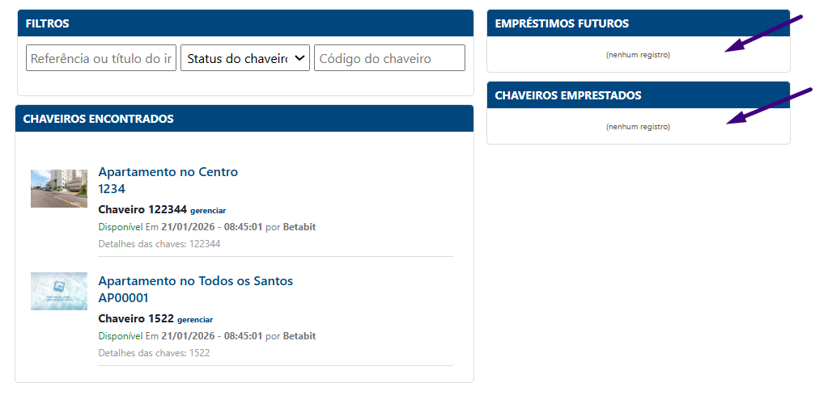Screen dimensions: 815x408
Task: Click gerenciar next to Chaveiro 1522
Action: point(195,320)
